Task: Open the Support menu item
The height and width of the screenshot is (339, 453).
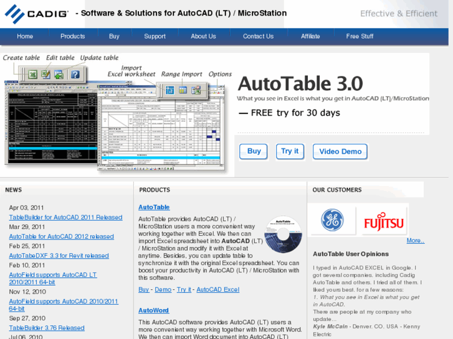Action: (155, 36)
